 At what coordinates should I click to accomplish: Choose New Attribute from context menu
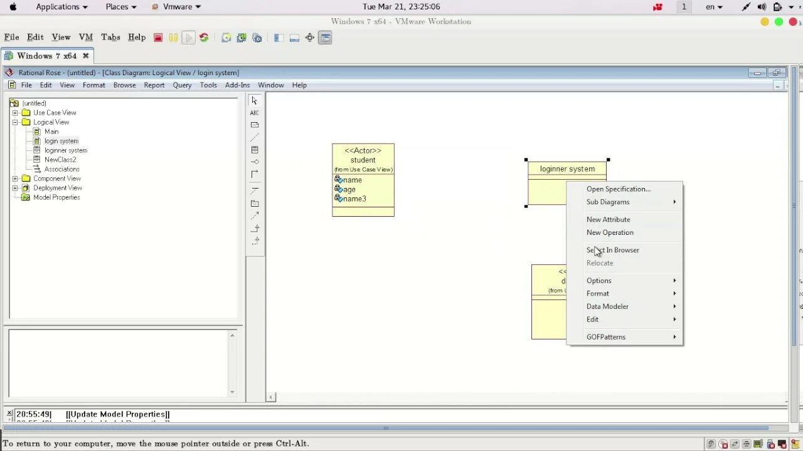point(625,219)
